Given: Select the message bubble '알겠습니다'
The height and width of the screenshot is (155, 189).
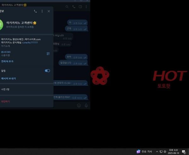Looking at the screenshot, I should click(73, 63).
